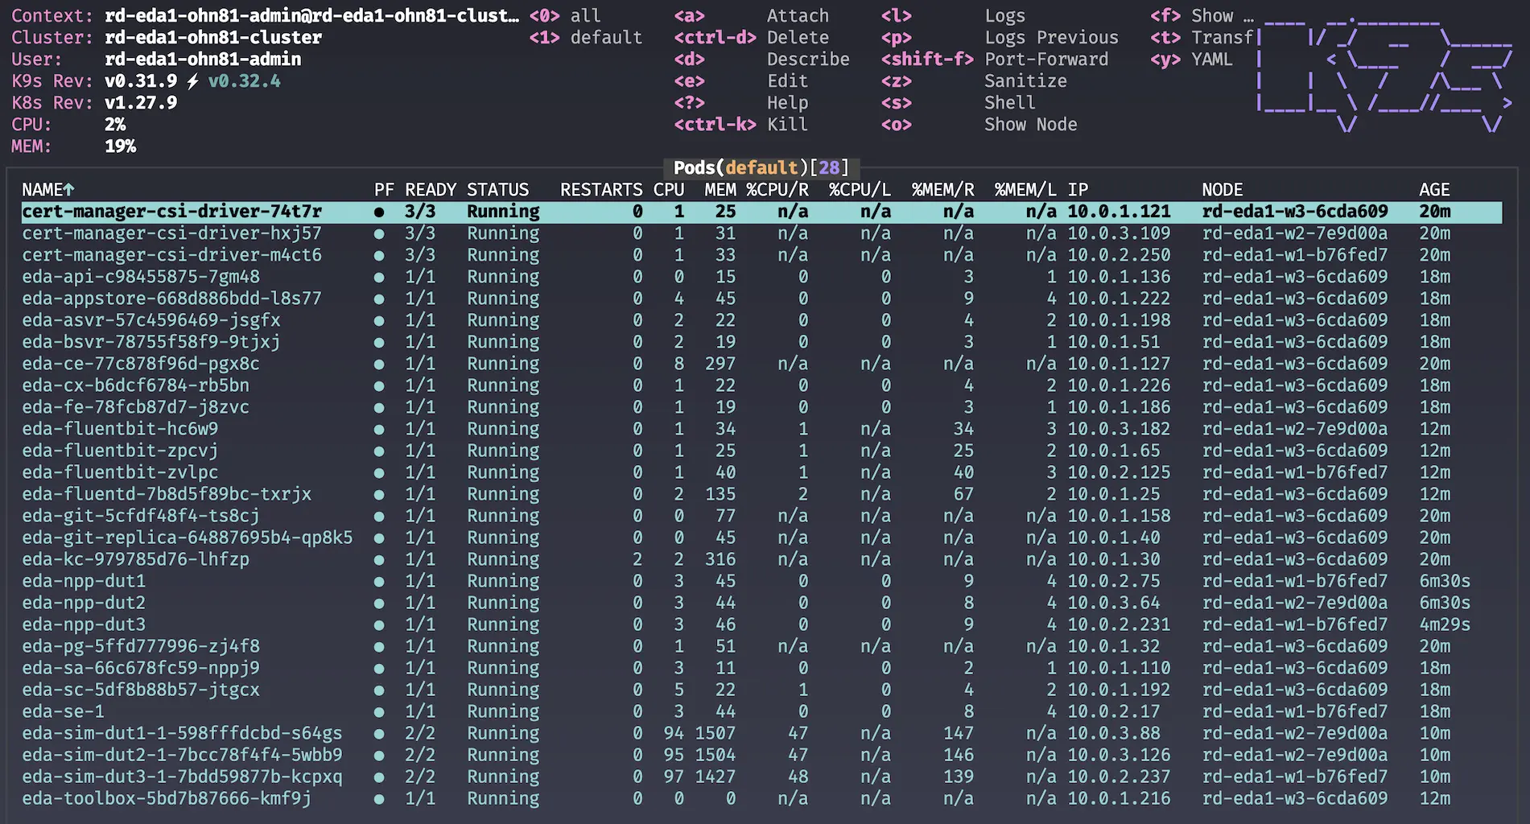This screenshot has height=824, width=1530.
Task: Click port-forward dot for eda-se-1 pod
Action: point(379,712)
